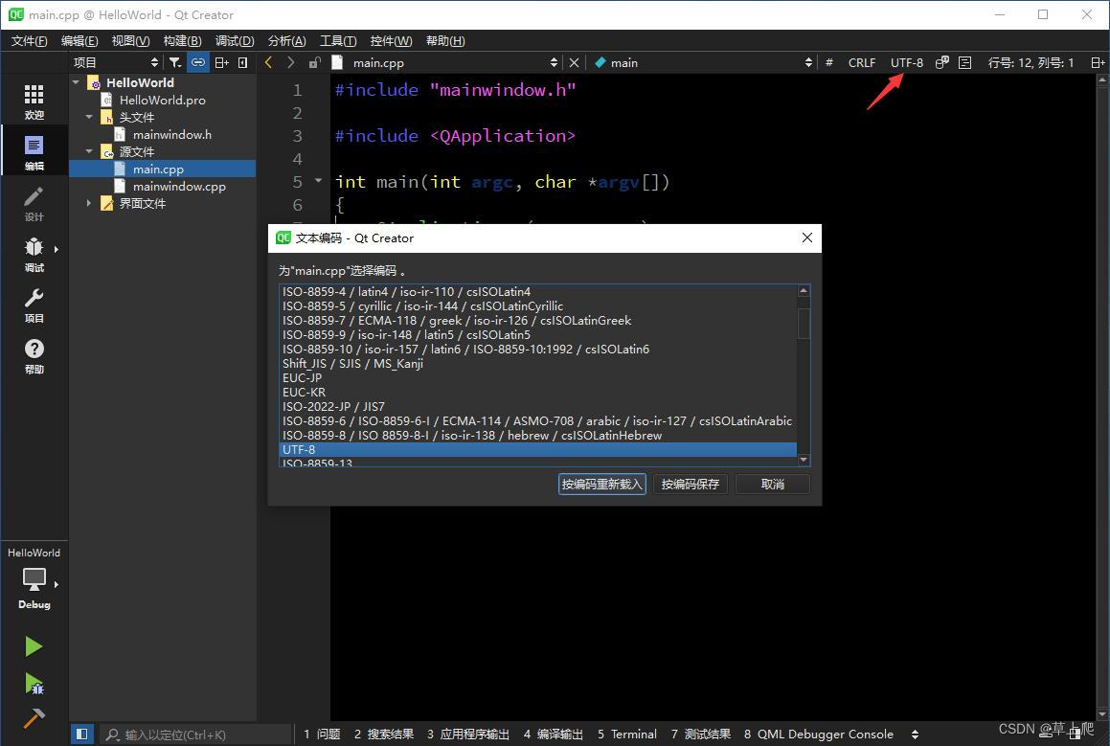Open the Debug (调试) mode

pos(34,254)
